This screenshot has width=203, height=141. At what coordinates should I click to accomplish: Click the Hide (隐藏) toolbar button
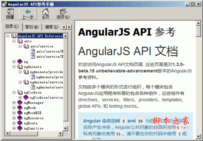[10, 14]
